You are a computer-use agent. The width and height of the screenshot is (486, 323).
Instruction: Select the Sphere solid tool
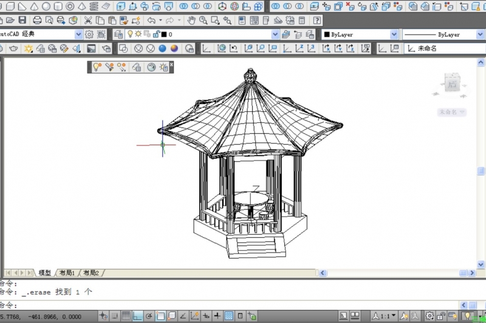pos(46,6)
